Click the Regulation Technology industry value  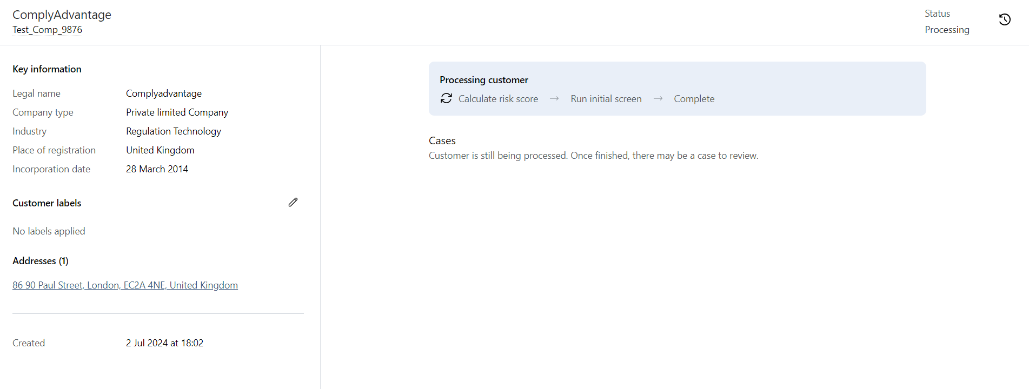click(174, 131)
